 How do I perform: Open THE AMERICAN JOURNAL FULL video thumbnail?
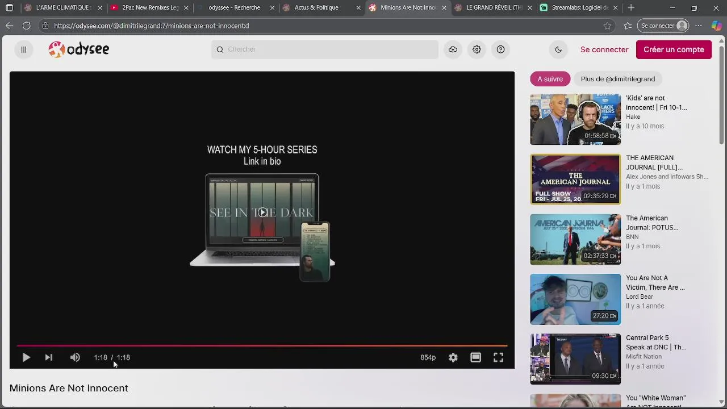[575, 180]
